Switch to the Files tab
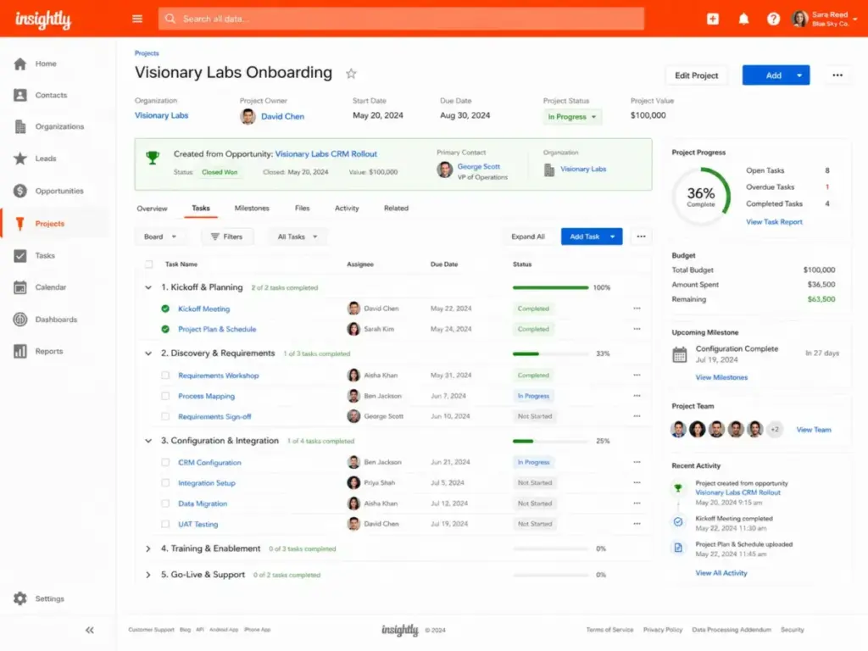 [303, 209]
